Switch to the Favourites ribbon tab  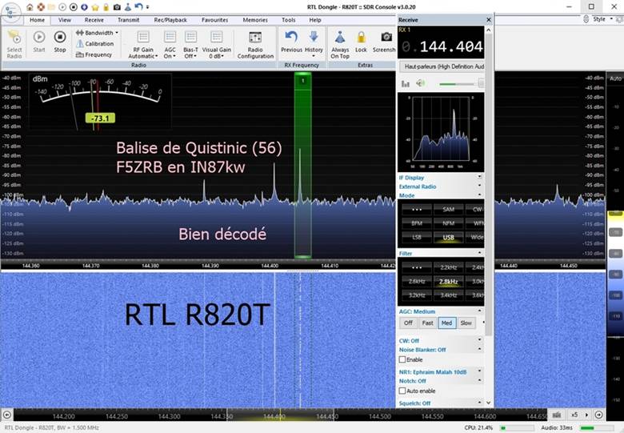pyautogui.click(x=215, y=20)
